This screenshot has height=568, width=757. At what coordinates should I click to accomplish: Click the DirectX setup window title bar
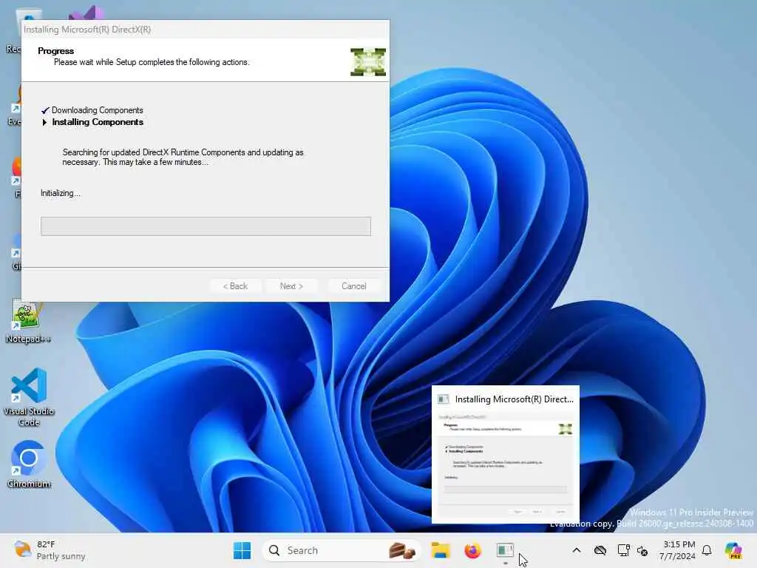pyautogui.click(x=206, y=30)
